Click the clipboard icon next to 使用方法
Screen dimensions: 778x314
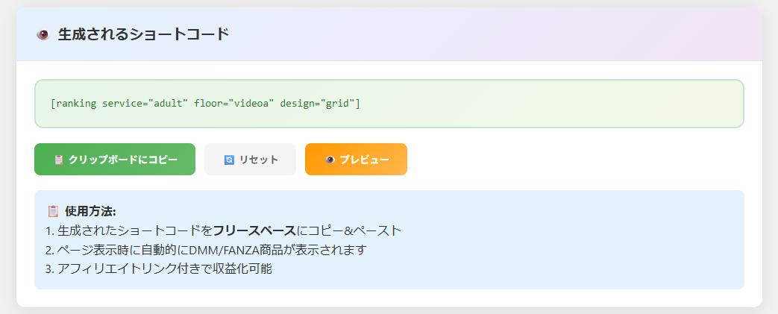click(x=53, y=211)
